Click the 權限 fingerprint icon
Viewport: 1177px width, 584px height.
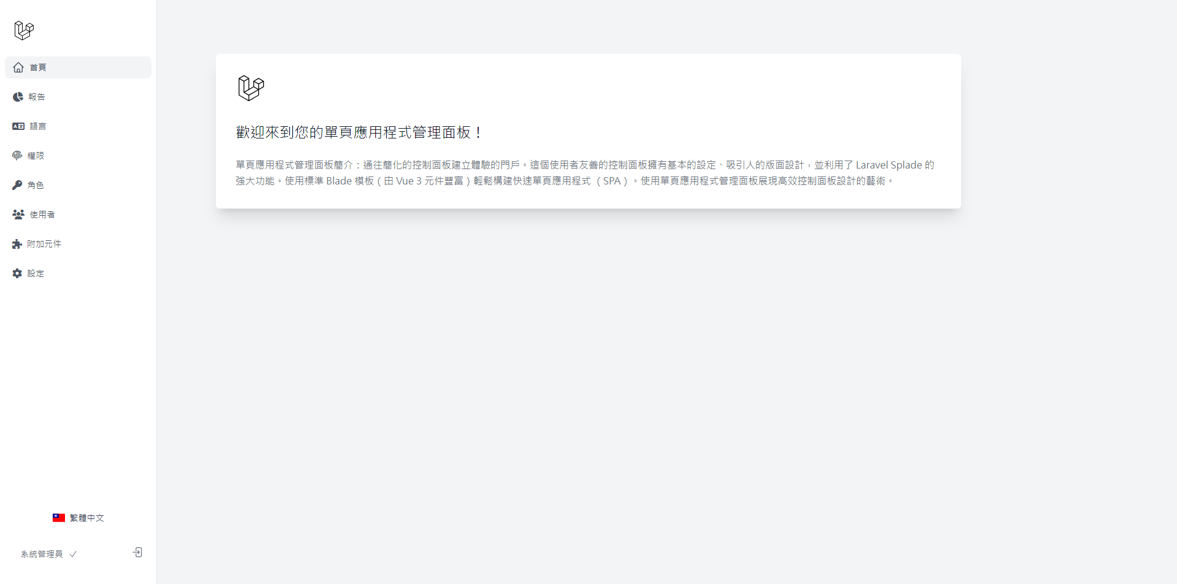click(x=17, y=156)
